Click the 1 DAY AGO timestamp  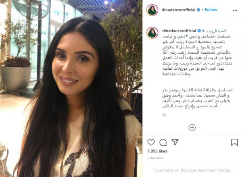tap(155, 158)
